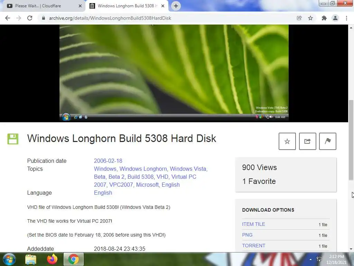Close the Windows Longhorn Build 5308 tab

163,6
